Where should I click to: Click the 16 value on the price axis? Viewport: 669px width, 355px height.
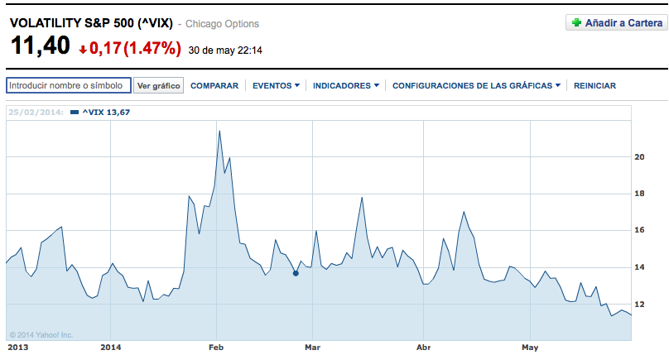click(639, 230)
